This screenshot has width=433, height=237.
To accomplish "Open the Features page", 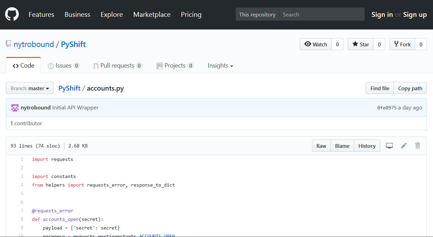I will tap(41, 14).
